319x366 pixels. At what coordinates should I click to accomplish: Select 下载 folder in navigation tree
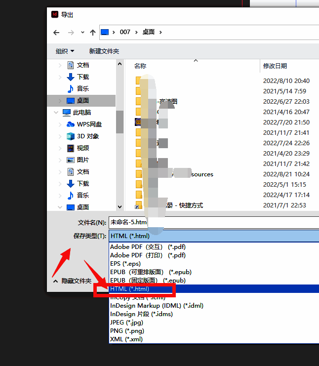(x=82, y=77)
